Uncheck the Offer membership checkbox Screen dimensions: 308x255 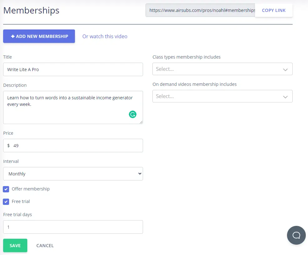(x=6, y=189)
